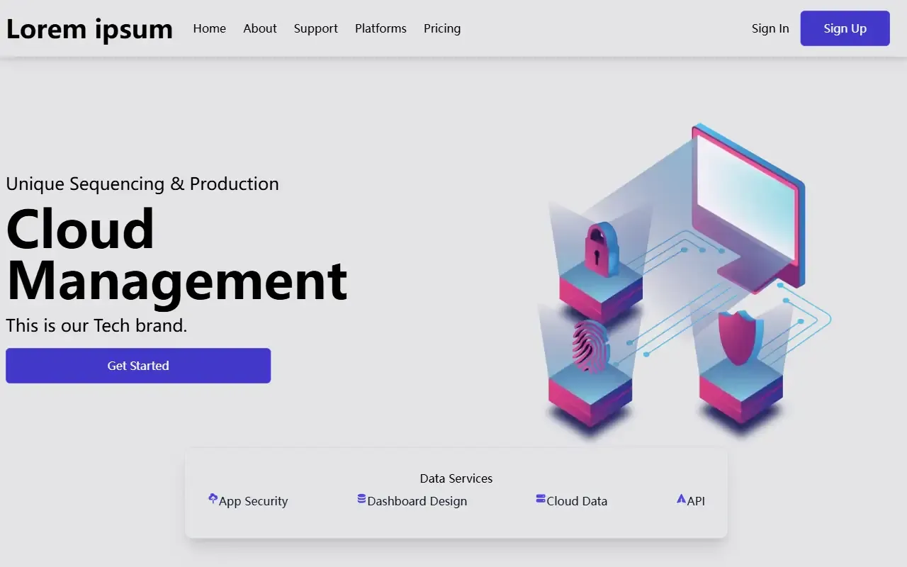Click the App Security label
This screenshot has height=567, width=907.
point(254,501)
